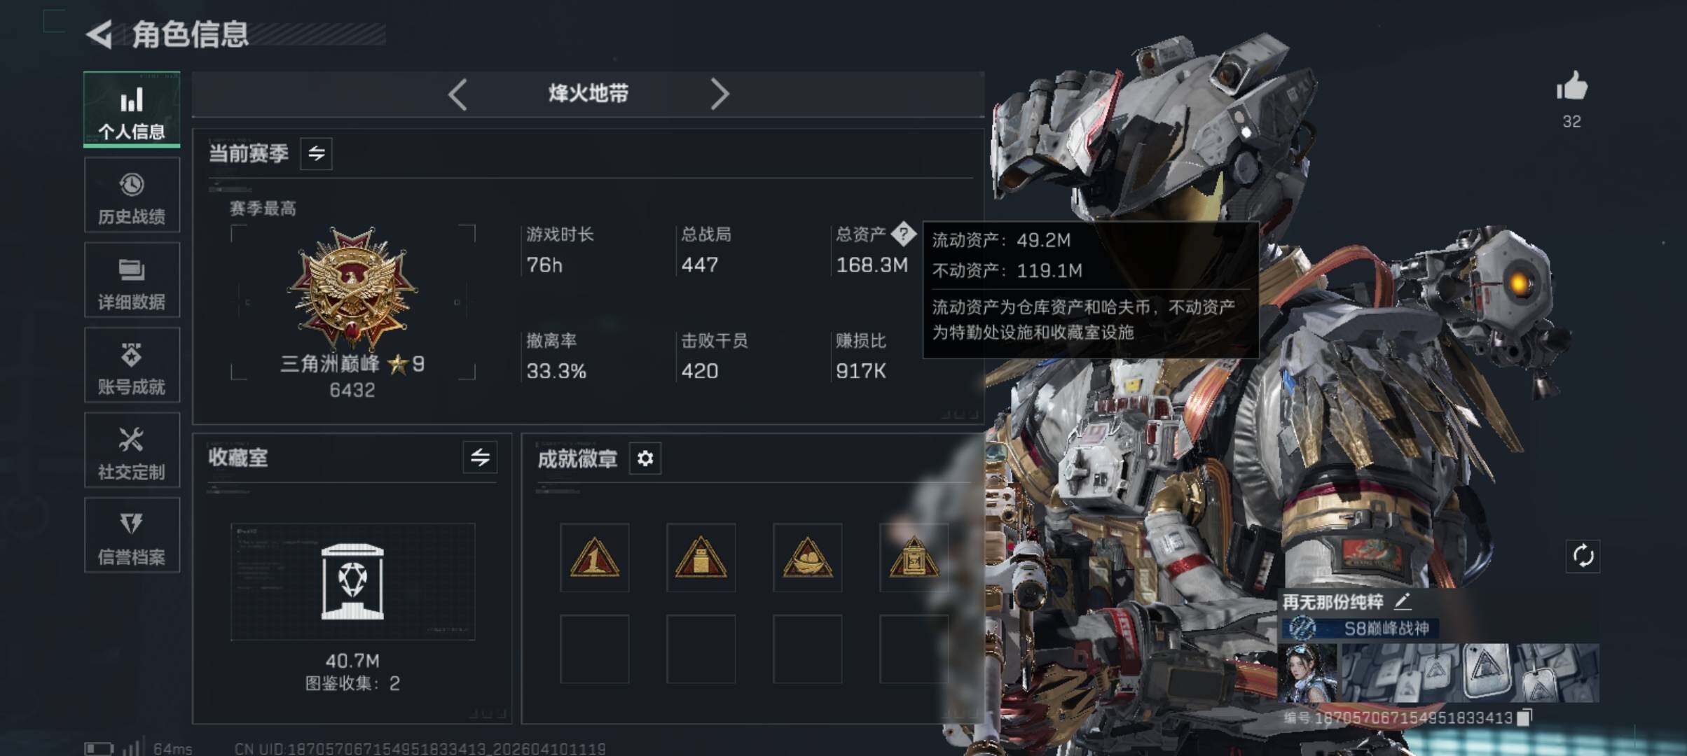Open the collection room trophy thumbnail
This screenshot has width=1687, height=756.
[352, 581]
